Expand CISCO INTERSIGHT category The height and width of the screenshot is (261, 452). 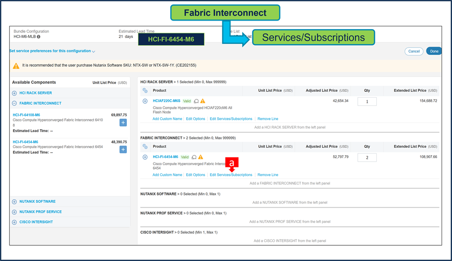[x=14, y=222]
